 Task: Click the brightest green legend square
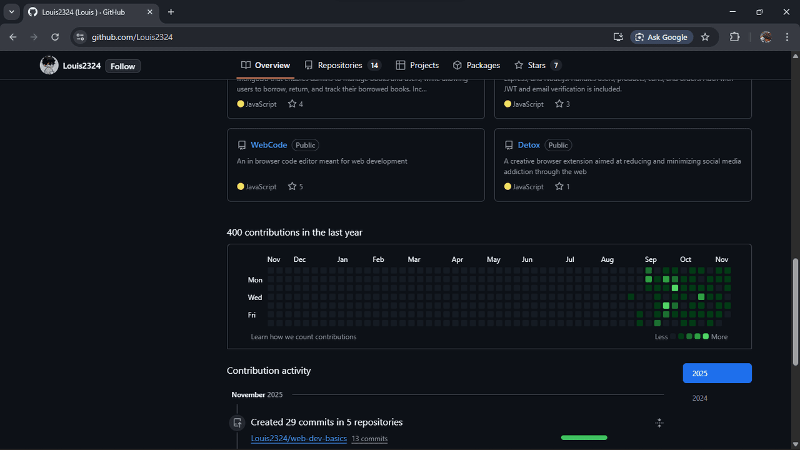(x=706, y=336)
